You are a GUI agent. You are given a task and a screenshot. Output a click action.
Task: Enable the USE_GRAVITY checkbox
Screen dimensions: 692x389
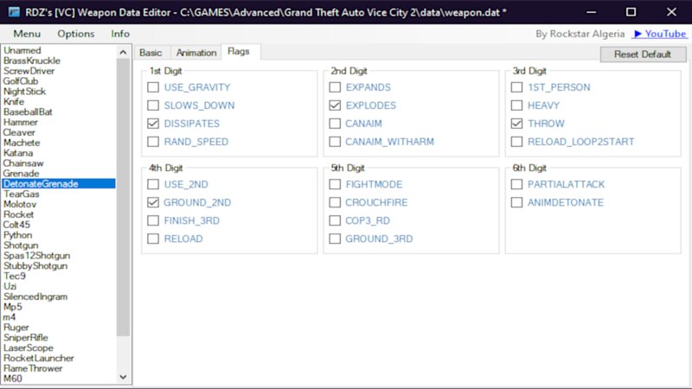click(153, 87)
